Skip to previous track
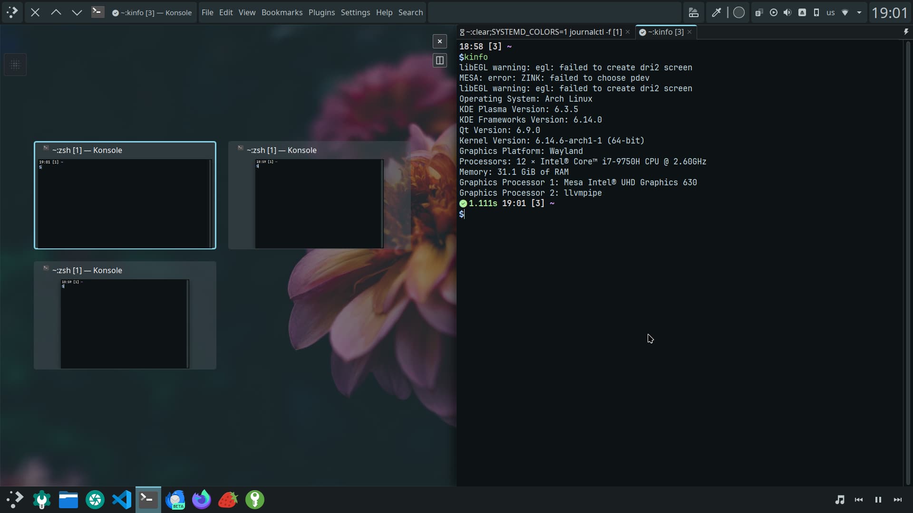The height and width of the screenshot is (513, 913). coord(859,500)
